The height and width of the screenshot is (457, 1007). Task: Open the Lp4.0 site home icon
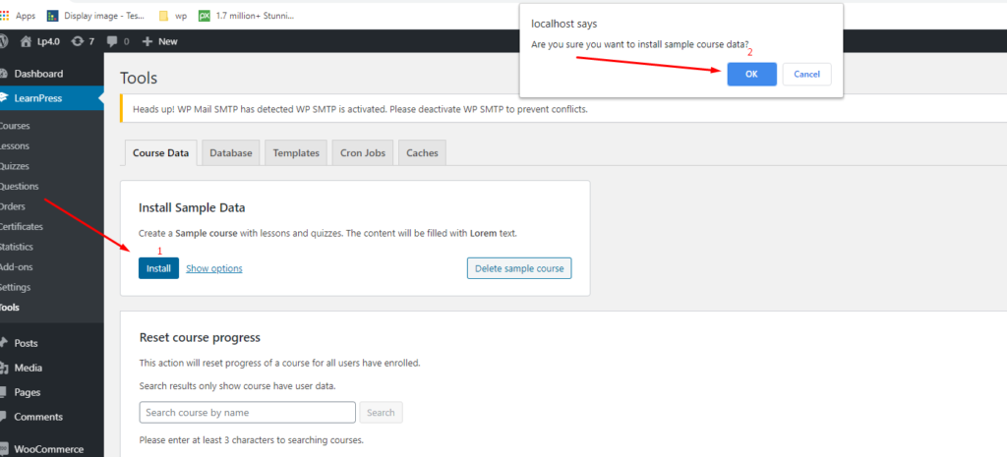click(x=26, y=41)
